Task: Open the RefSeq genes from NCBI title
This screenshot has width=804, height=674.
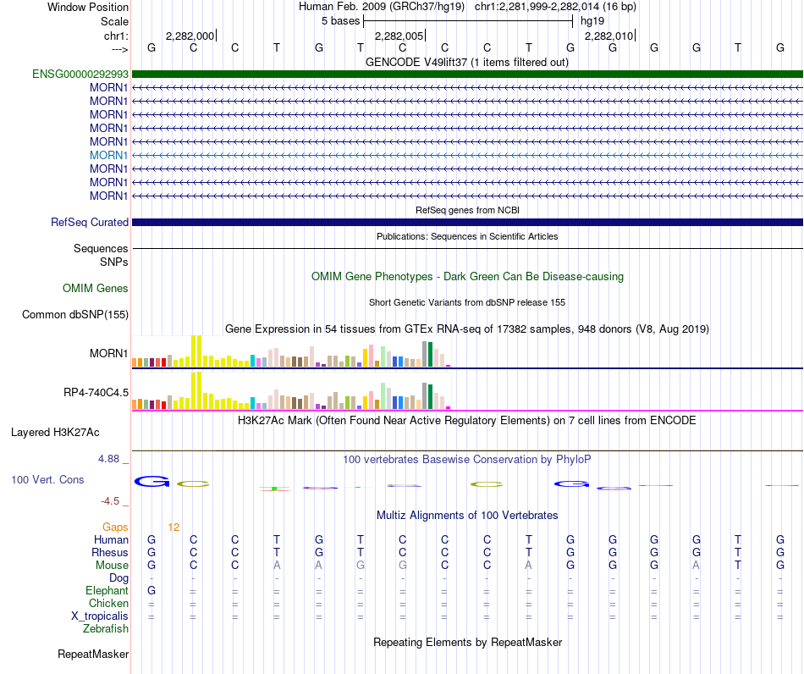Action: pyautogui.click(x=467, y=210)
